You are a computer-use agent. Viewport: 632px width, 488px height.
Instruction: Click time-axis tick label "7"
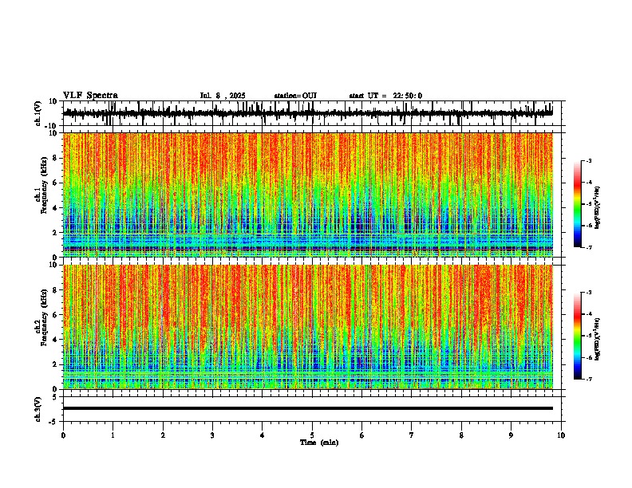[412, 435]
